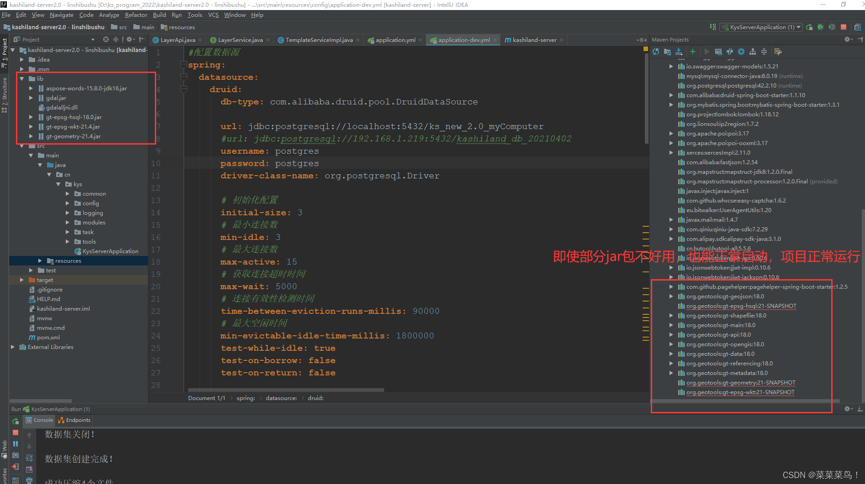Show Maven dependencies diagram icon
Screen dimensions: 865x484
753,52
